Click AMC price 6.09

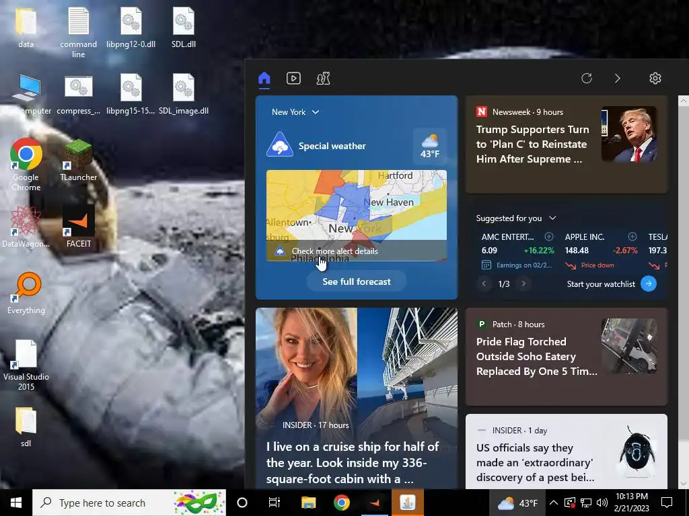point(489,251)
